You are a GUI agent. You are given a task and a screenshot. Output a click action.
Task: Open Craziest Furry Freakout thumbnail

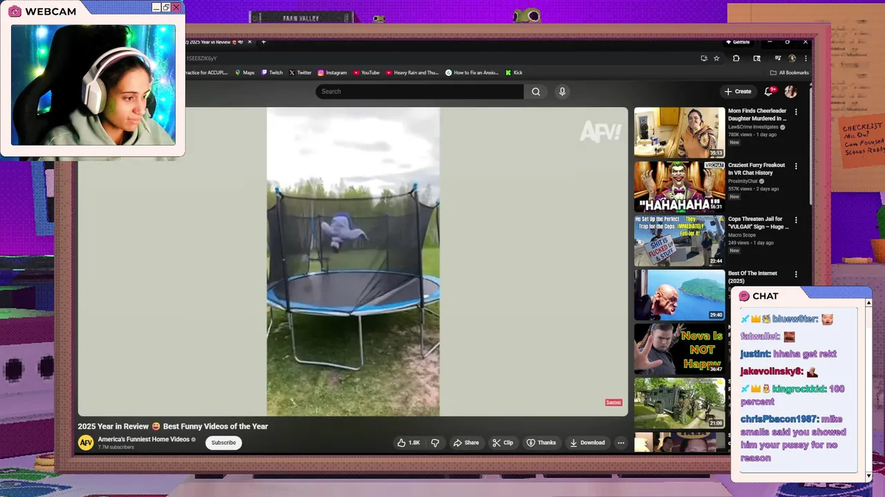coord(680,186)
